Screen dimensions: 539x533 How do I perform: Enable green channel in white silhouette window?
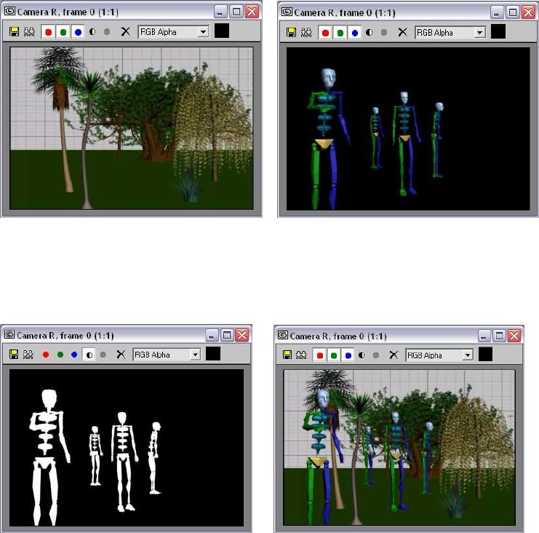pyautogui.click(x=60, y=355)
